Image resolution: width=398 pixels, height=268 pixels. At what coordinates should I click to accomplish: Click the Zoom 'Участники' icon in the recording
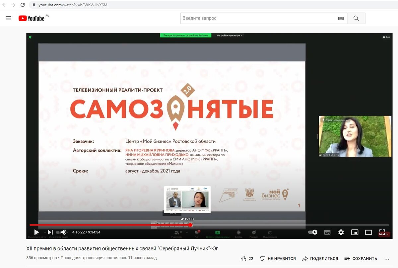coord(177,234)
